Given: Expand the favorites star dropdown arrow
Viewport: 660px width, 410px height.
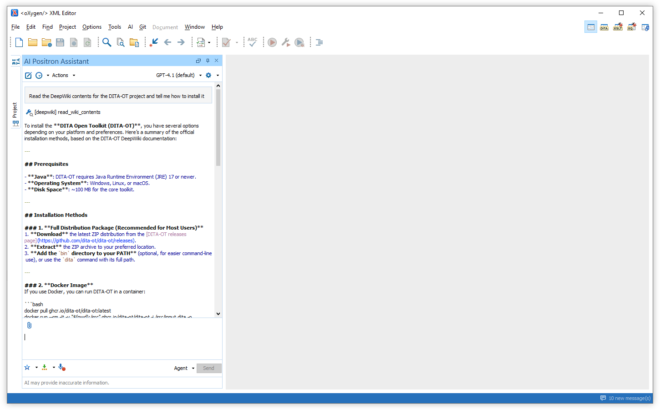Looking at the screenshot, I should point(36,367).
